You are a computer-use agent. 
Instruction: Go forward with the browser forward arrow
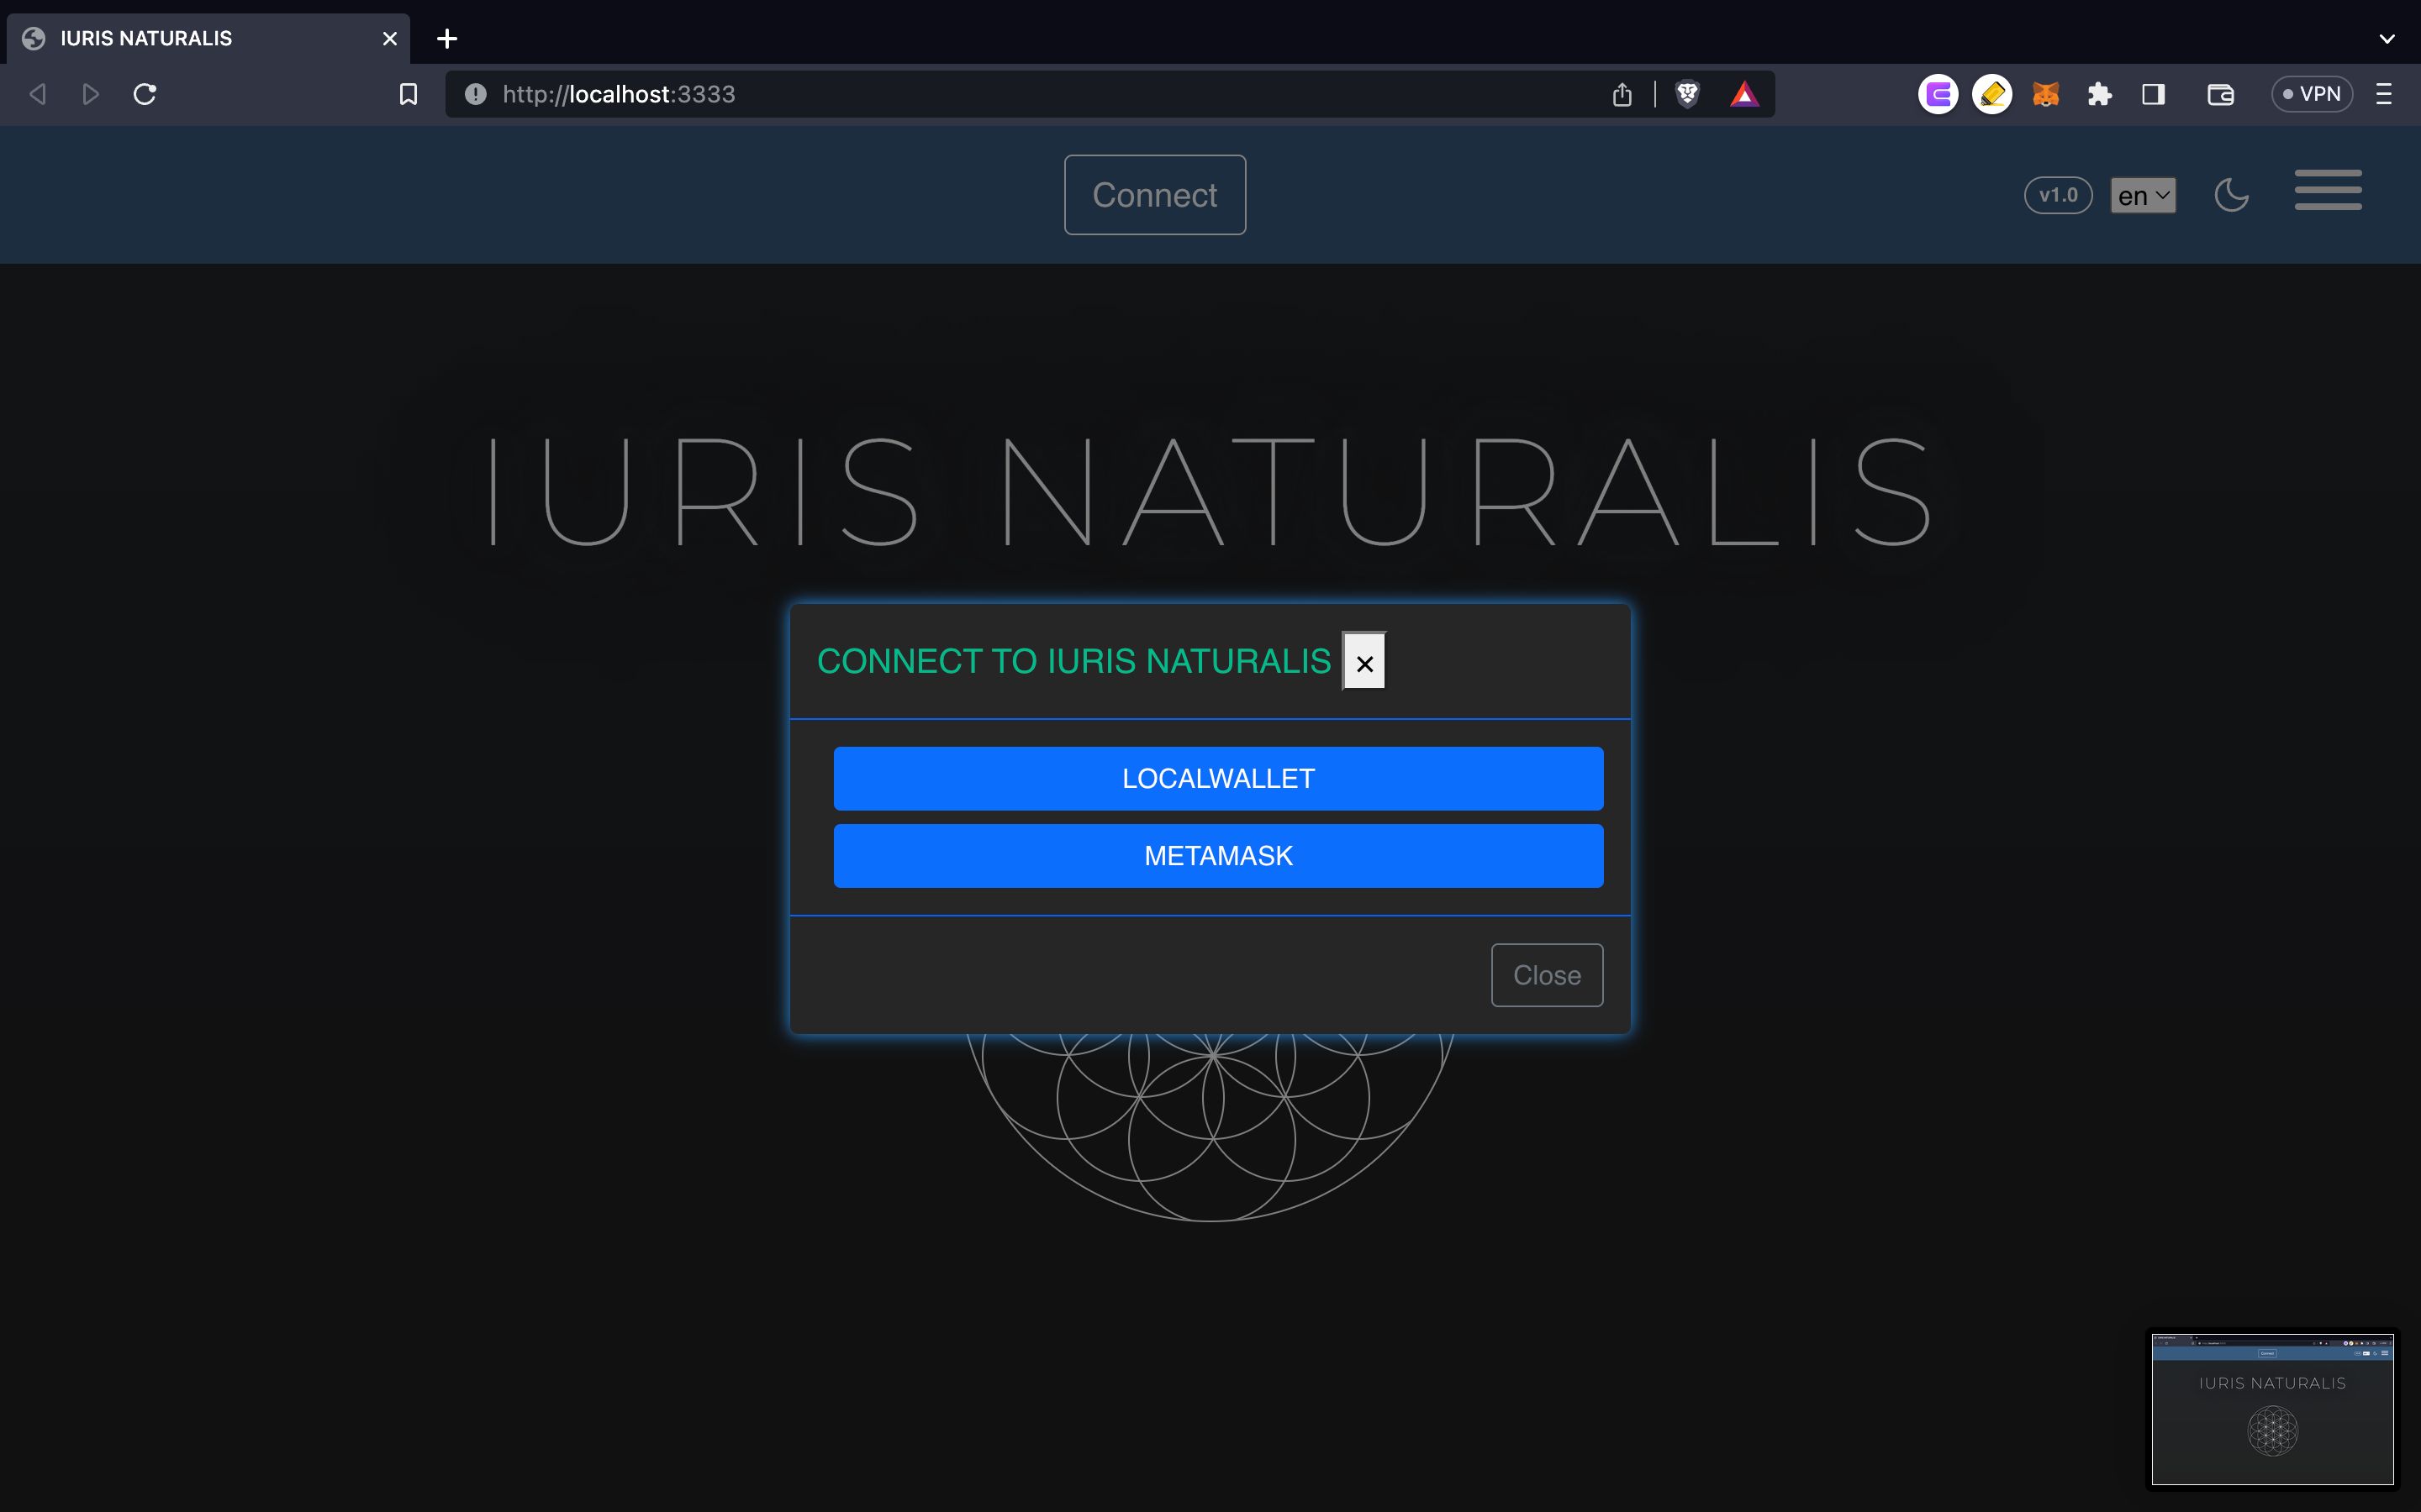click(90, 94)
